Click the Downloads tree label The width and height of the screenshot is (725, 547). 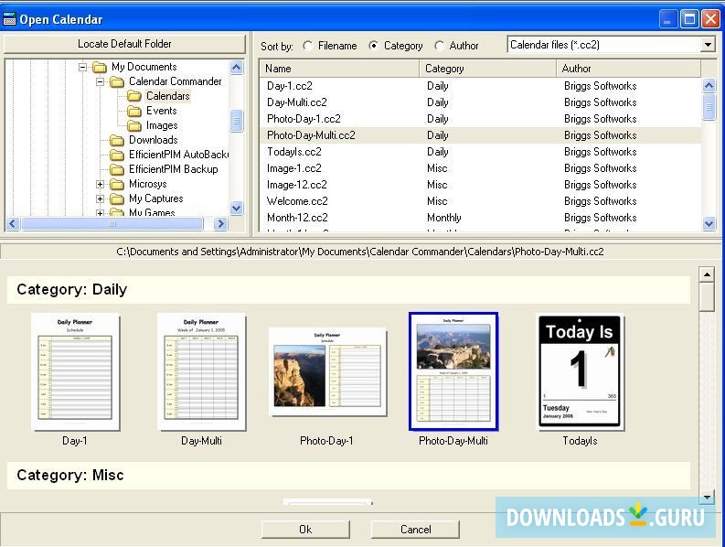pos(153,140)
